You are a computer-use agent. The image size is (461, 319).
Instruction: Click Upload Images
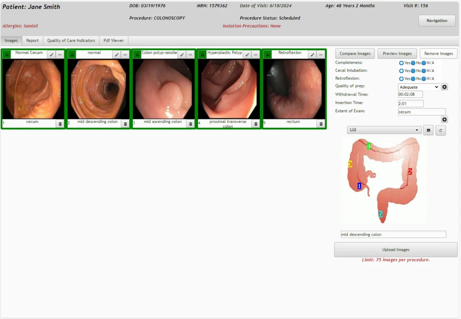[x=395, y=249]
